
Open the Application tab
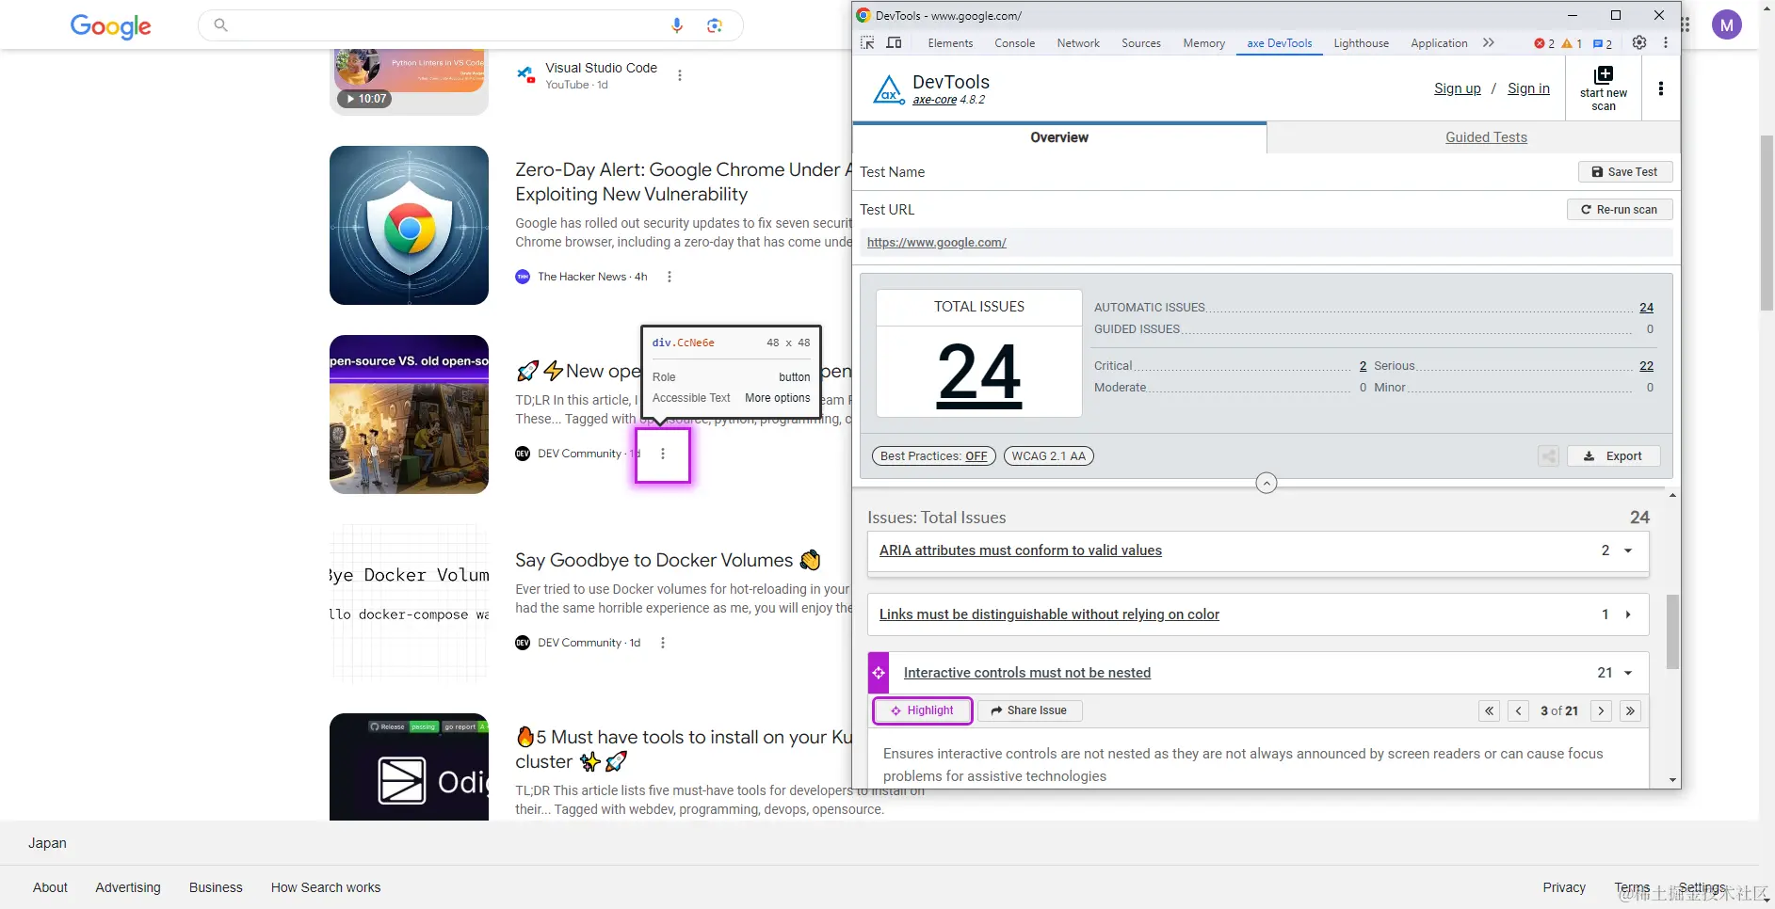click(1439, 43)
